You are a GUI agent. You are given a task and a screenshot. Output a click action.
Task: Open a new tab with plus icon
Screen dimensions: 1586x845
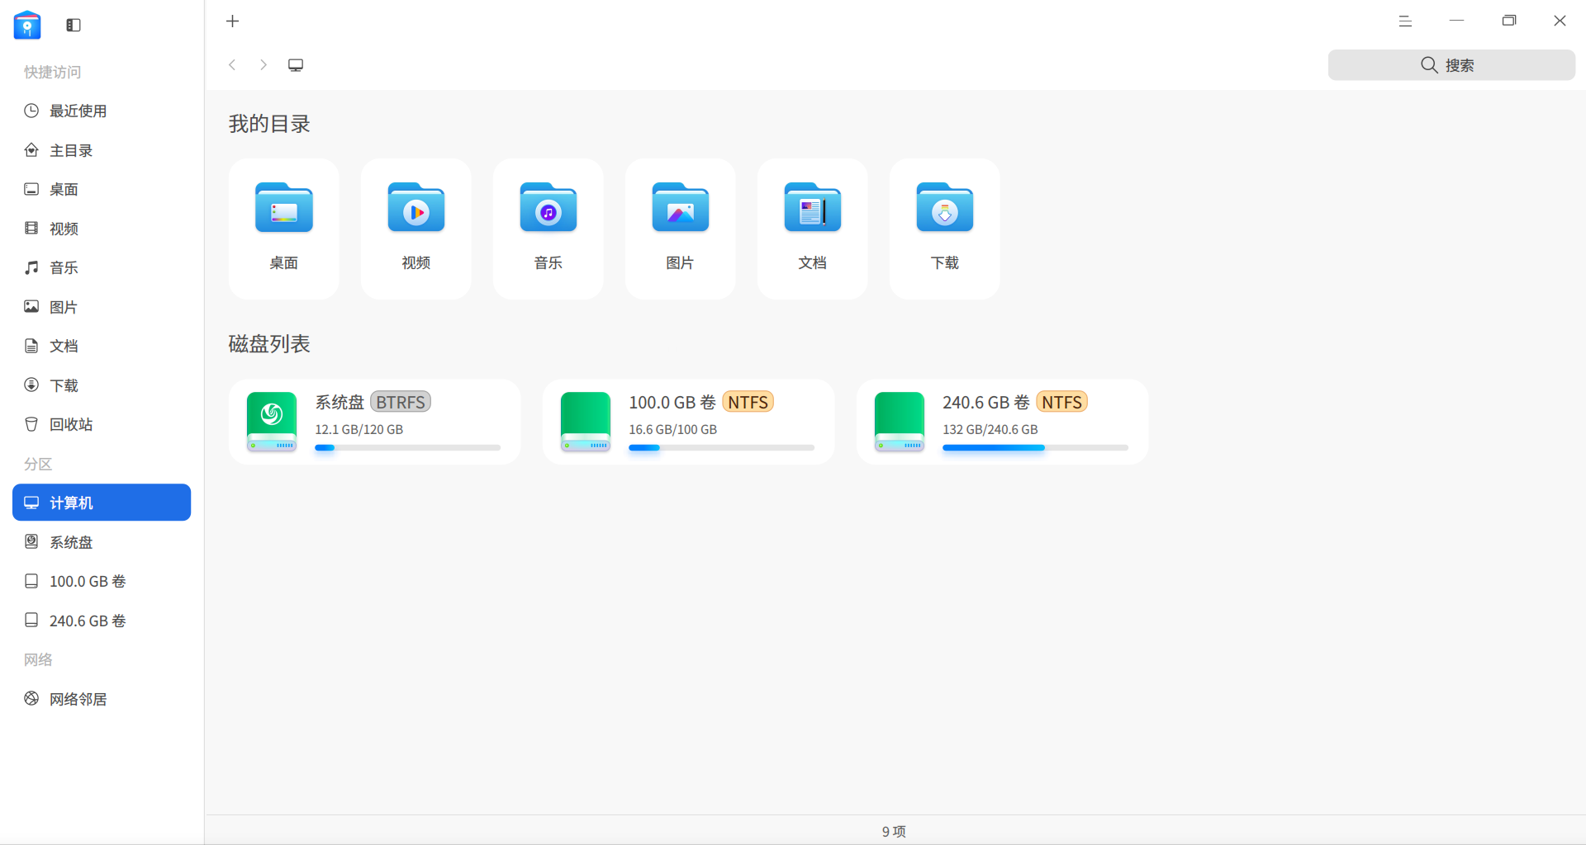point(233,21)
